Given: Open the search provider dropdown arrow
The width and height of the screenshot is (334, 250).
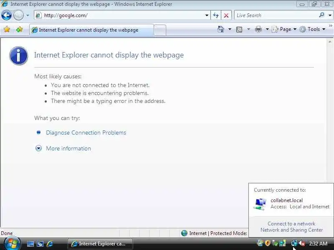Looking at the screenshot, I should [330, 15].
